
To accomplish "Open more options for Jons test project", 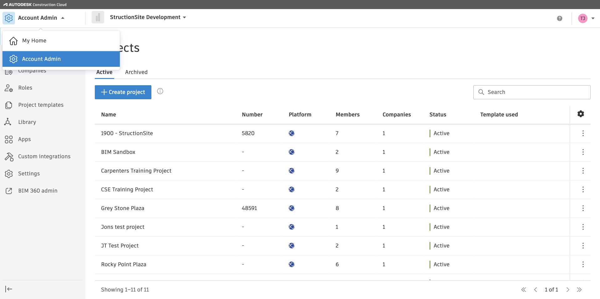I will [x=583, y=227].
